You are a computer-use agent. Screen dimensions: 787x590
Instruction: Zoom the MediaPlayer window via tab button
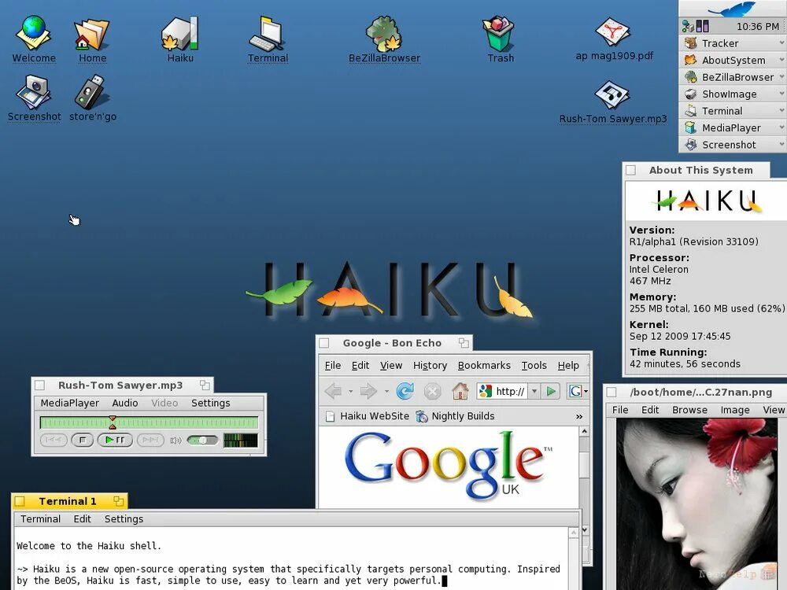pyautogui.click(x=205, y=385)
